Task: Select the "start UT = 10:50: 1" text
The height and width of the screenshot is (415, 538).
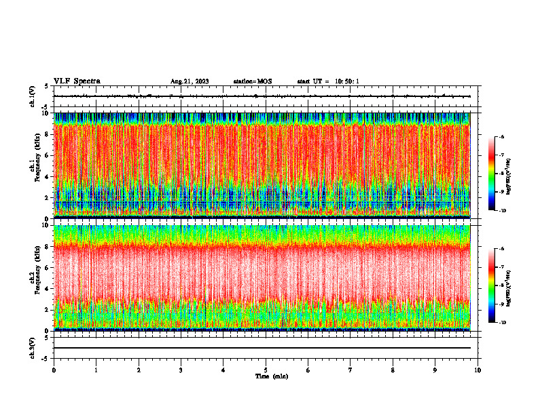Action: pos(328,81)
